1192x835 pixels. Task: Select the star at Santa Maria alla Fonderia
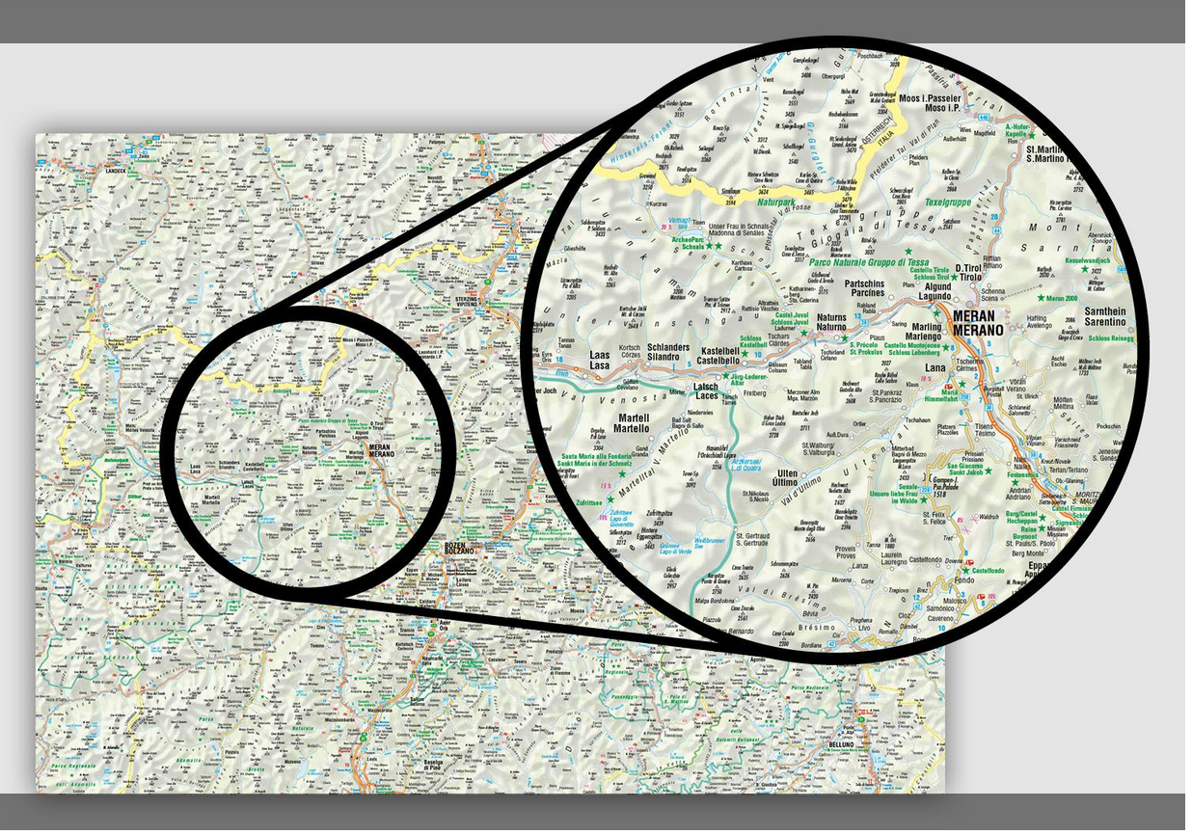tap(622, 472)
